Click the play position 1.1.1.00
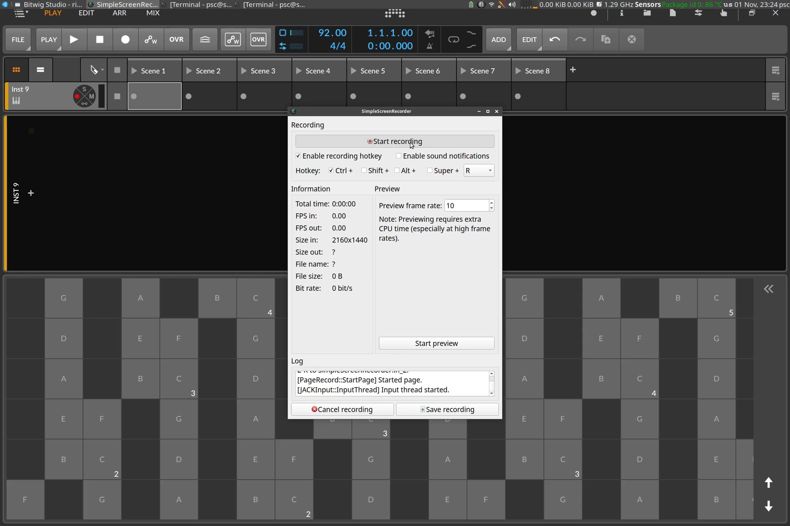This screenshot has width=790, height=526. point(390,33)
